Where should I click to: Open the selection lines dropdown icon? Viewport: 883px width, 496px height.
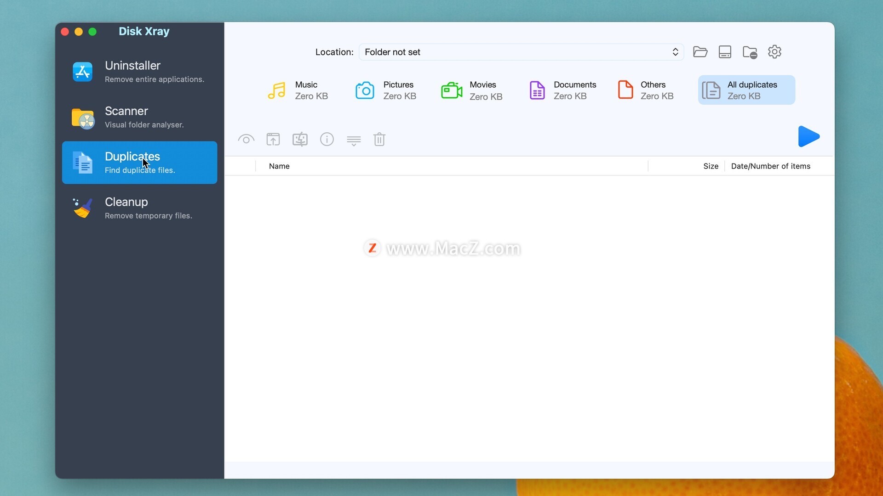coord(354,141)
